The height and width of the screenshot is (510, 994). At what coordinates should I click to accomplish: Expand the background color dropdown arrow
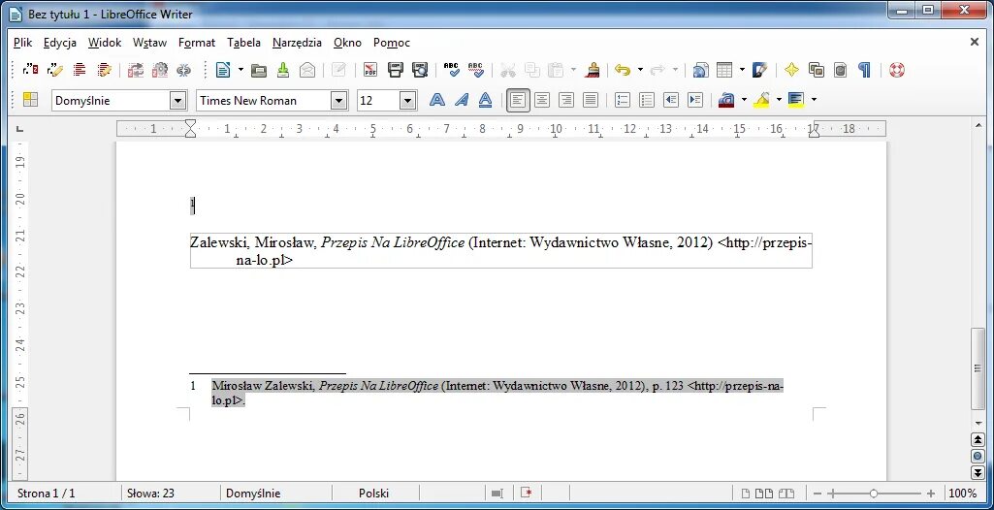(814, 100)
